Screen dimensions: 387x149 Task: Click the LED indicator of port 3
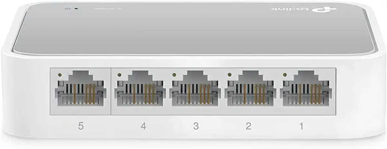[174, 74]
